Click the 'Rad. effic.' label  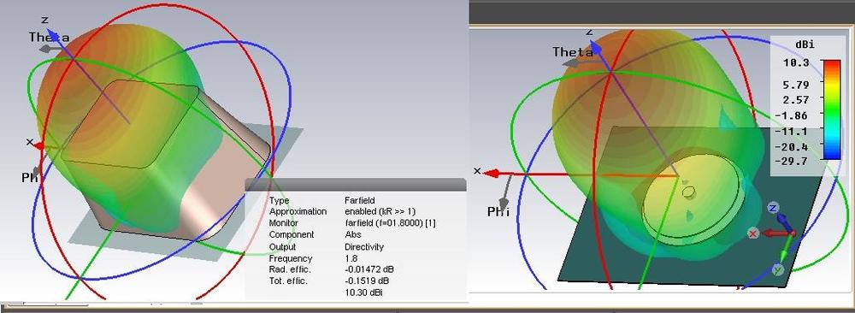pyautogui.click(x=290, y=270)
